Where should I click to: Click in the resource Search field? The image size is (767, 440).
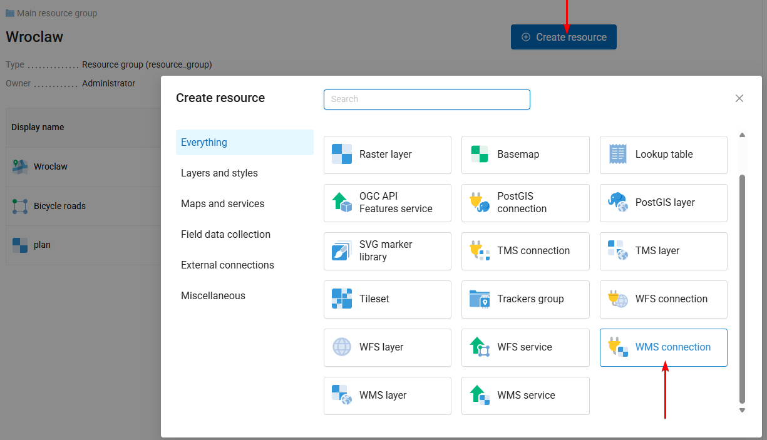(426, 100)
